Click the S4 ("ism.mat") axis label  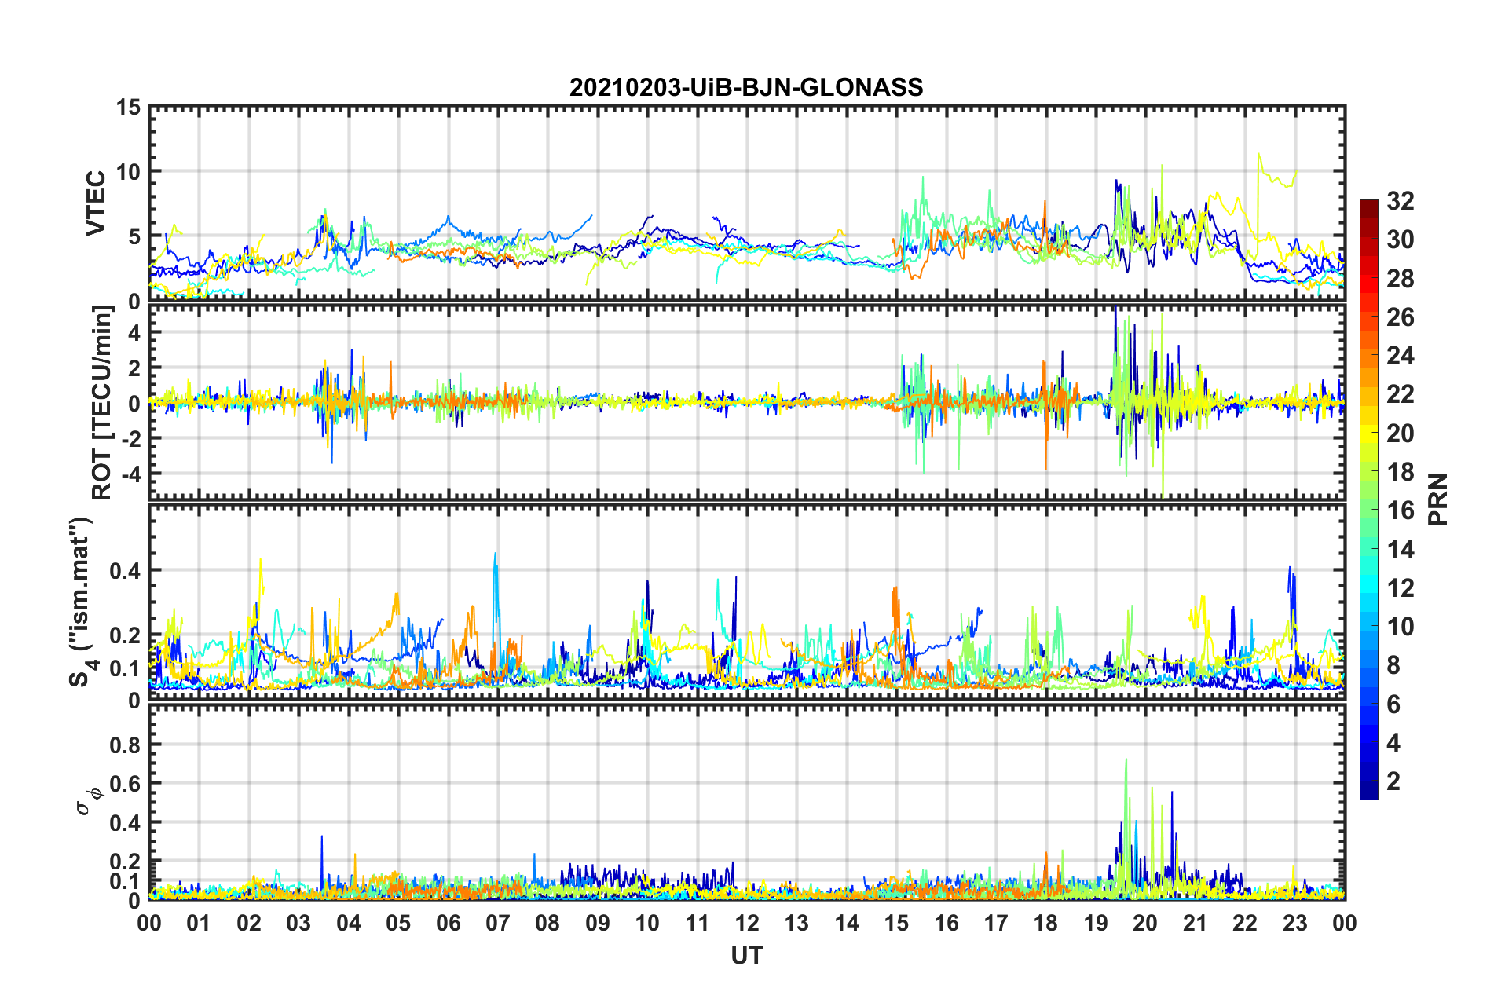click(82, 602)
